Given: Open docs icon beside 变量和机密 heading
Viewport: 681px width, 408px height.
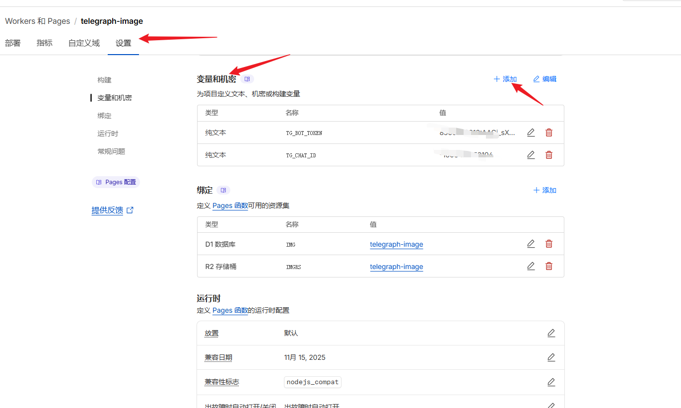Looking at the screenshot, I should point(247,79).
